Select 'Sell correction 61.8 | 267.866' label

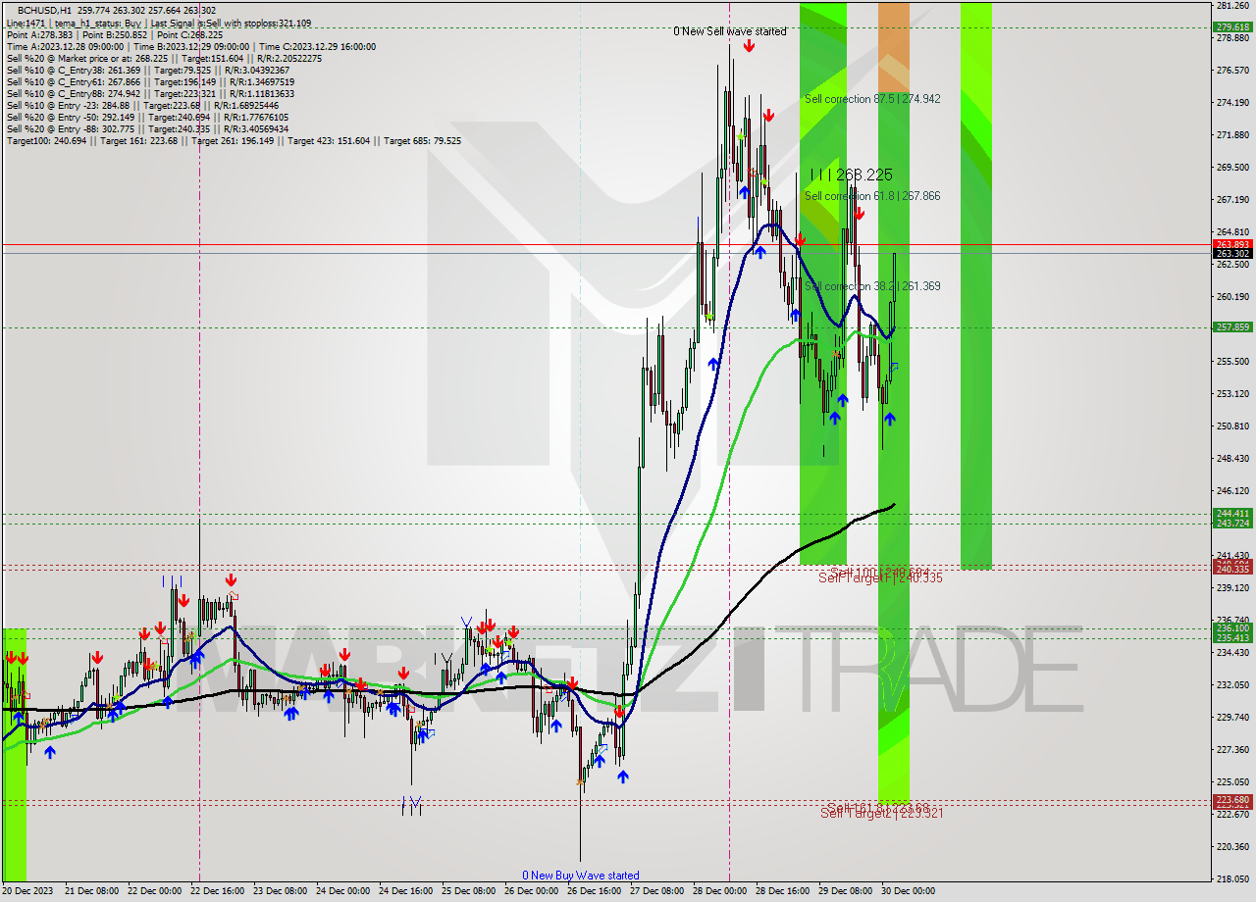[x=872, y=196]
